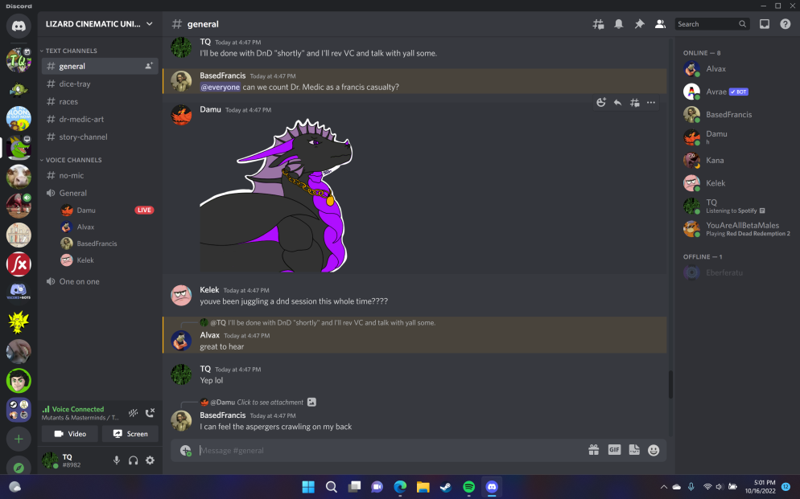
Task: Explore public servers compass icon
Action: pos(19,467)
